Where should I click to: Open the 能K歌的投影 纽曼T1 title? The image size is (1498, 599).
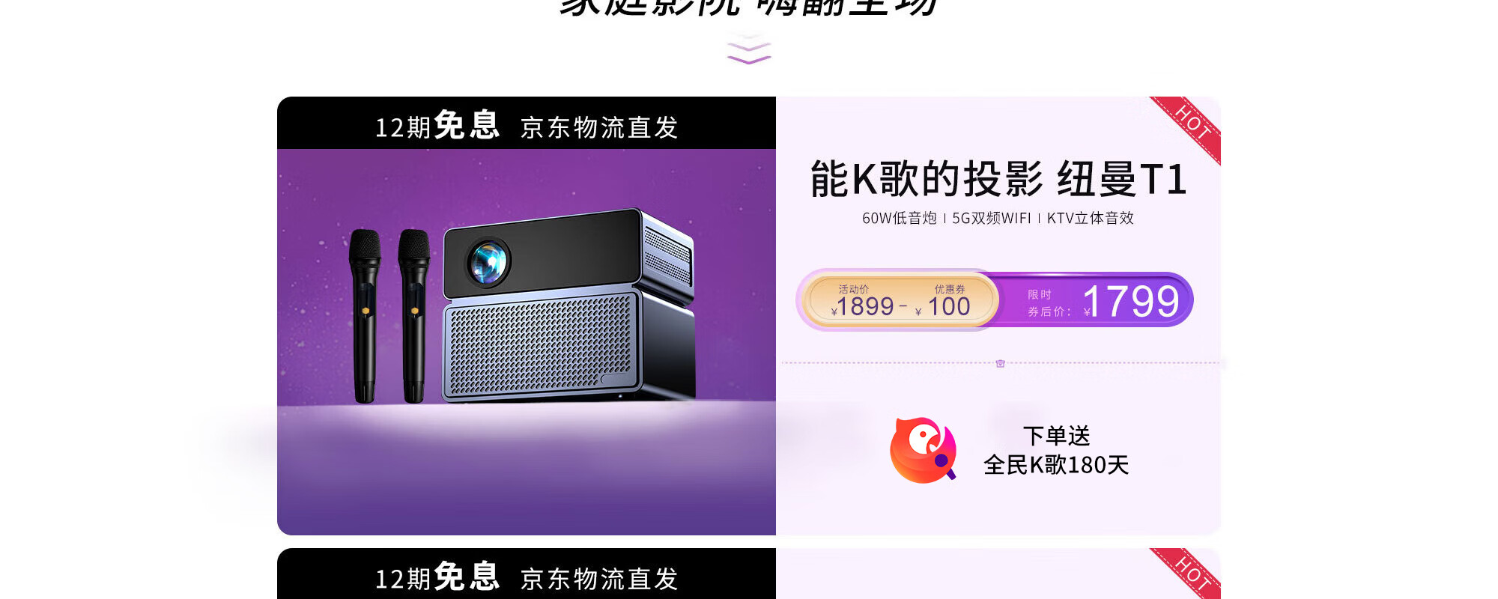pyautogui.click(x=998, y=180)
